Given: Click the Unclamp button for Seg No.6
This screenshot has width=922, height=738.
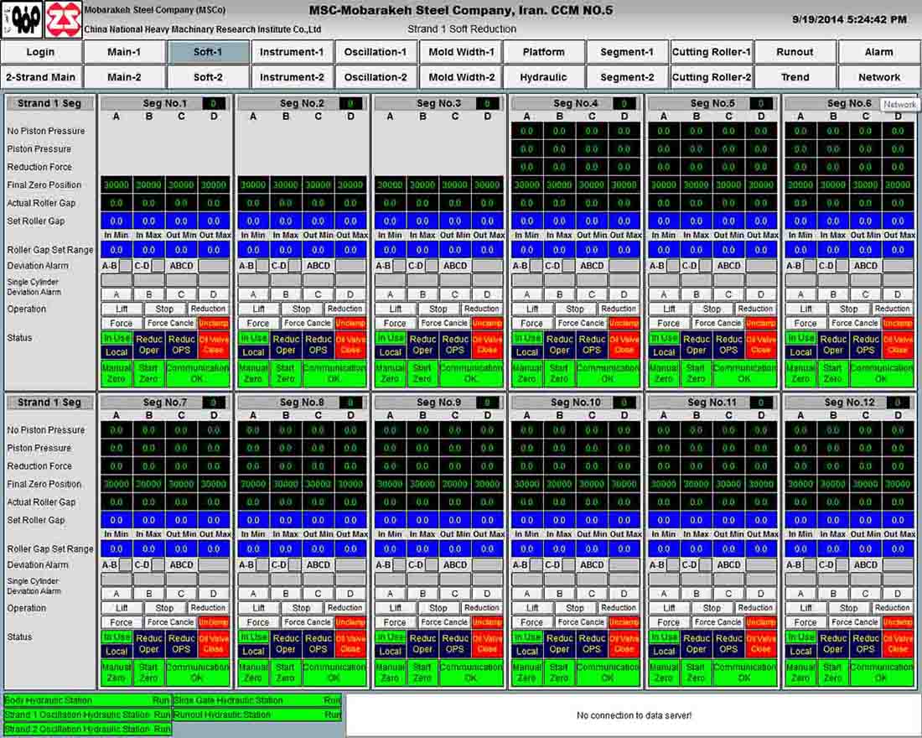Looking at the screenshot, I should [x=898, y=323].
